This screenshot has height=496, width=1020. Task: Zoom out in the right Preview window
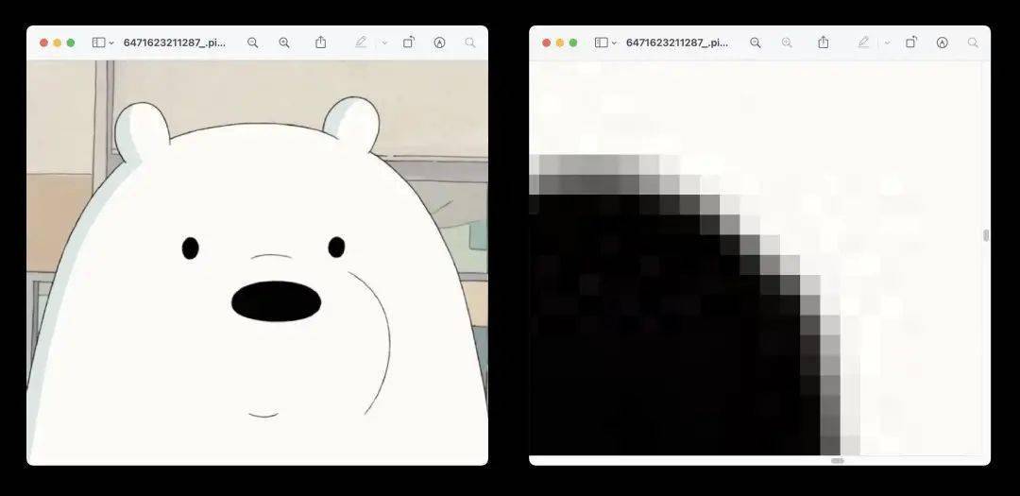pos(756,43)
